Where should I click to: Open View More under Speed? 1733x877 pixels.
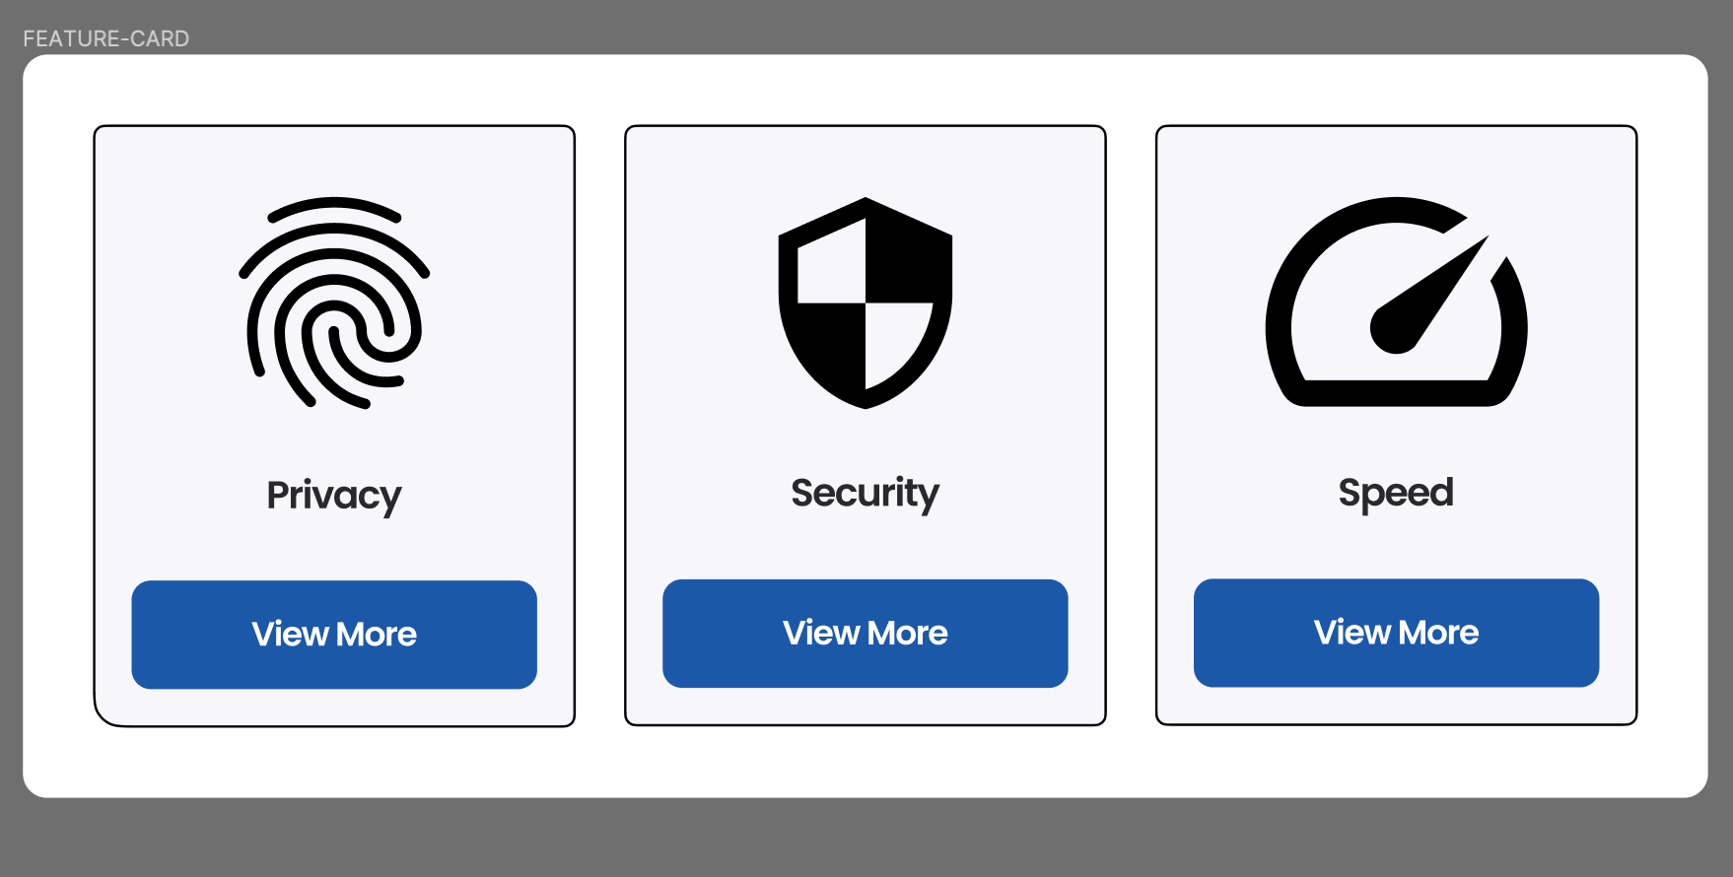1396,633
